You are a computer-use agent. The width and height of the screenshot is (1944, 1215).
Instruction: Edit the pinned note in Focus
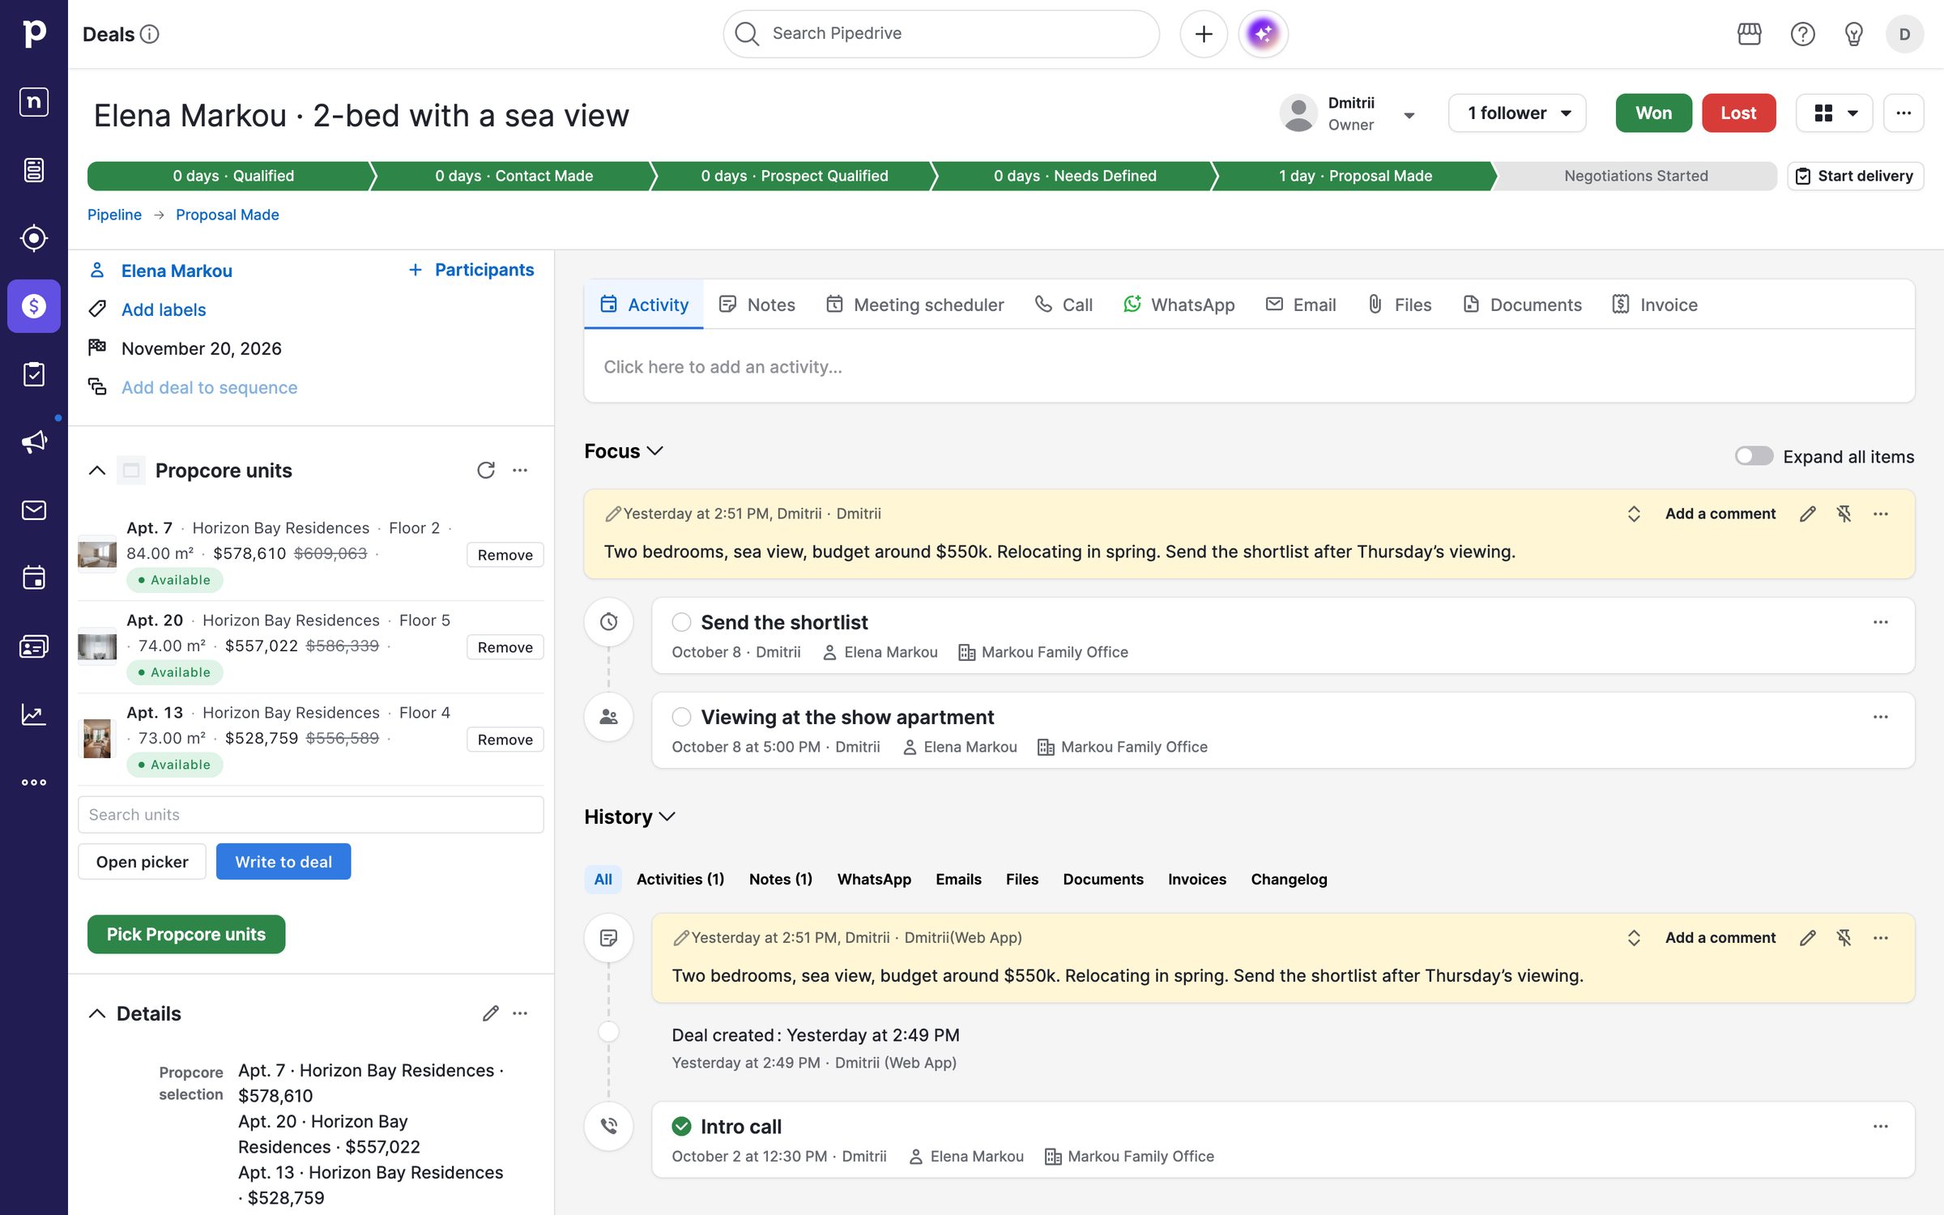pos(1808,514)
